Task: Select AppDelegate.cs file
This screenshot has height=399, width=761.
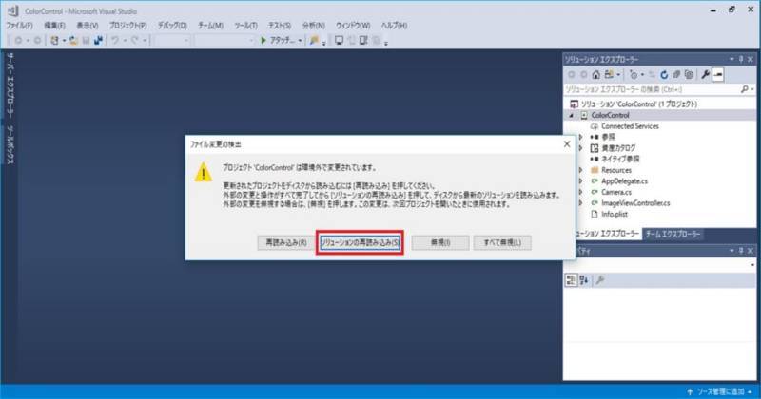Action: (x=624, y=181)
